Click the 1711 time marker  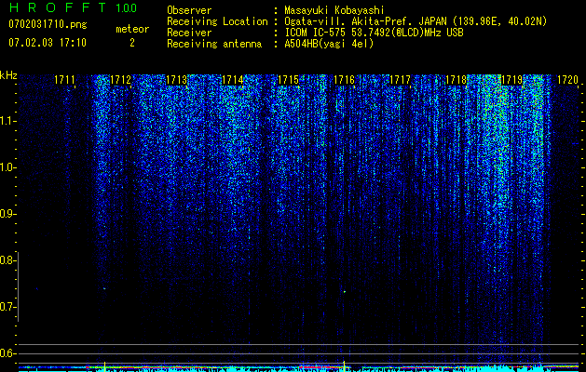coord(64,80)
